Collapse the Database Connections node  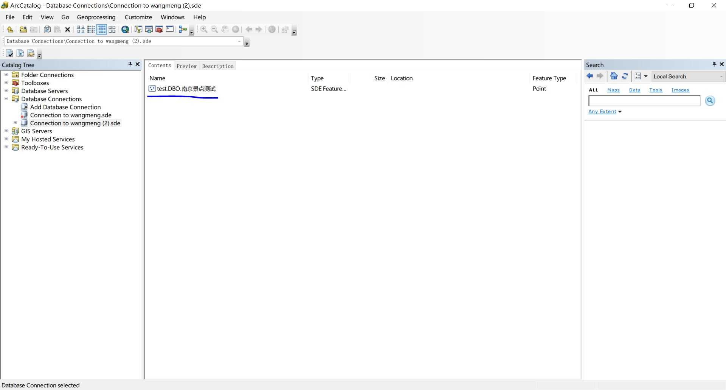pyautogui.click(x=6, y=99)
